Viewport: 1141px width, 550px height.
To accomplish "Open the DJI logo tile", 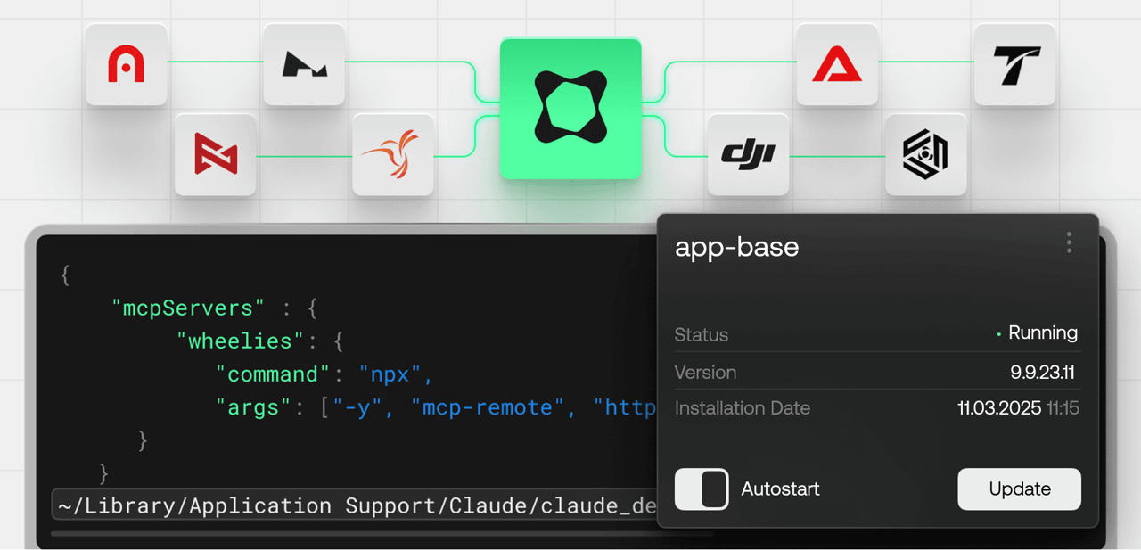I will pyautogui.click(x=748, y=155).
